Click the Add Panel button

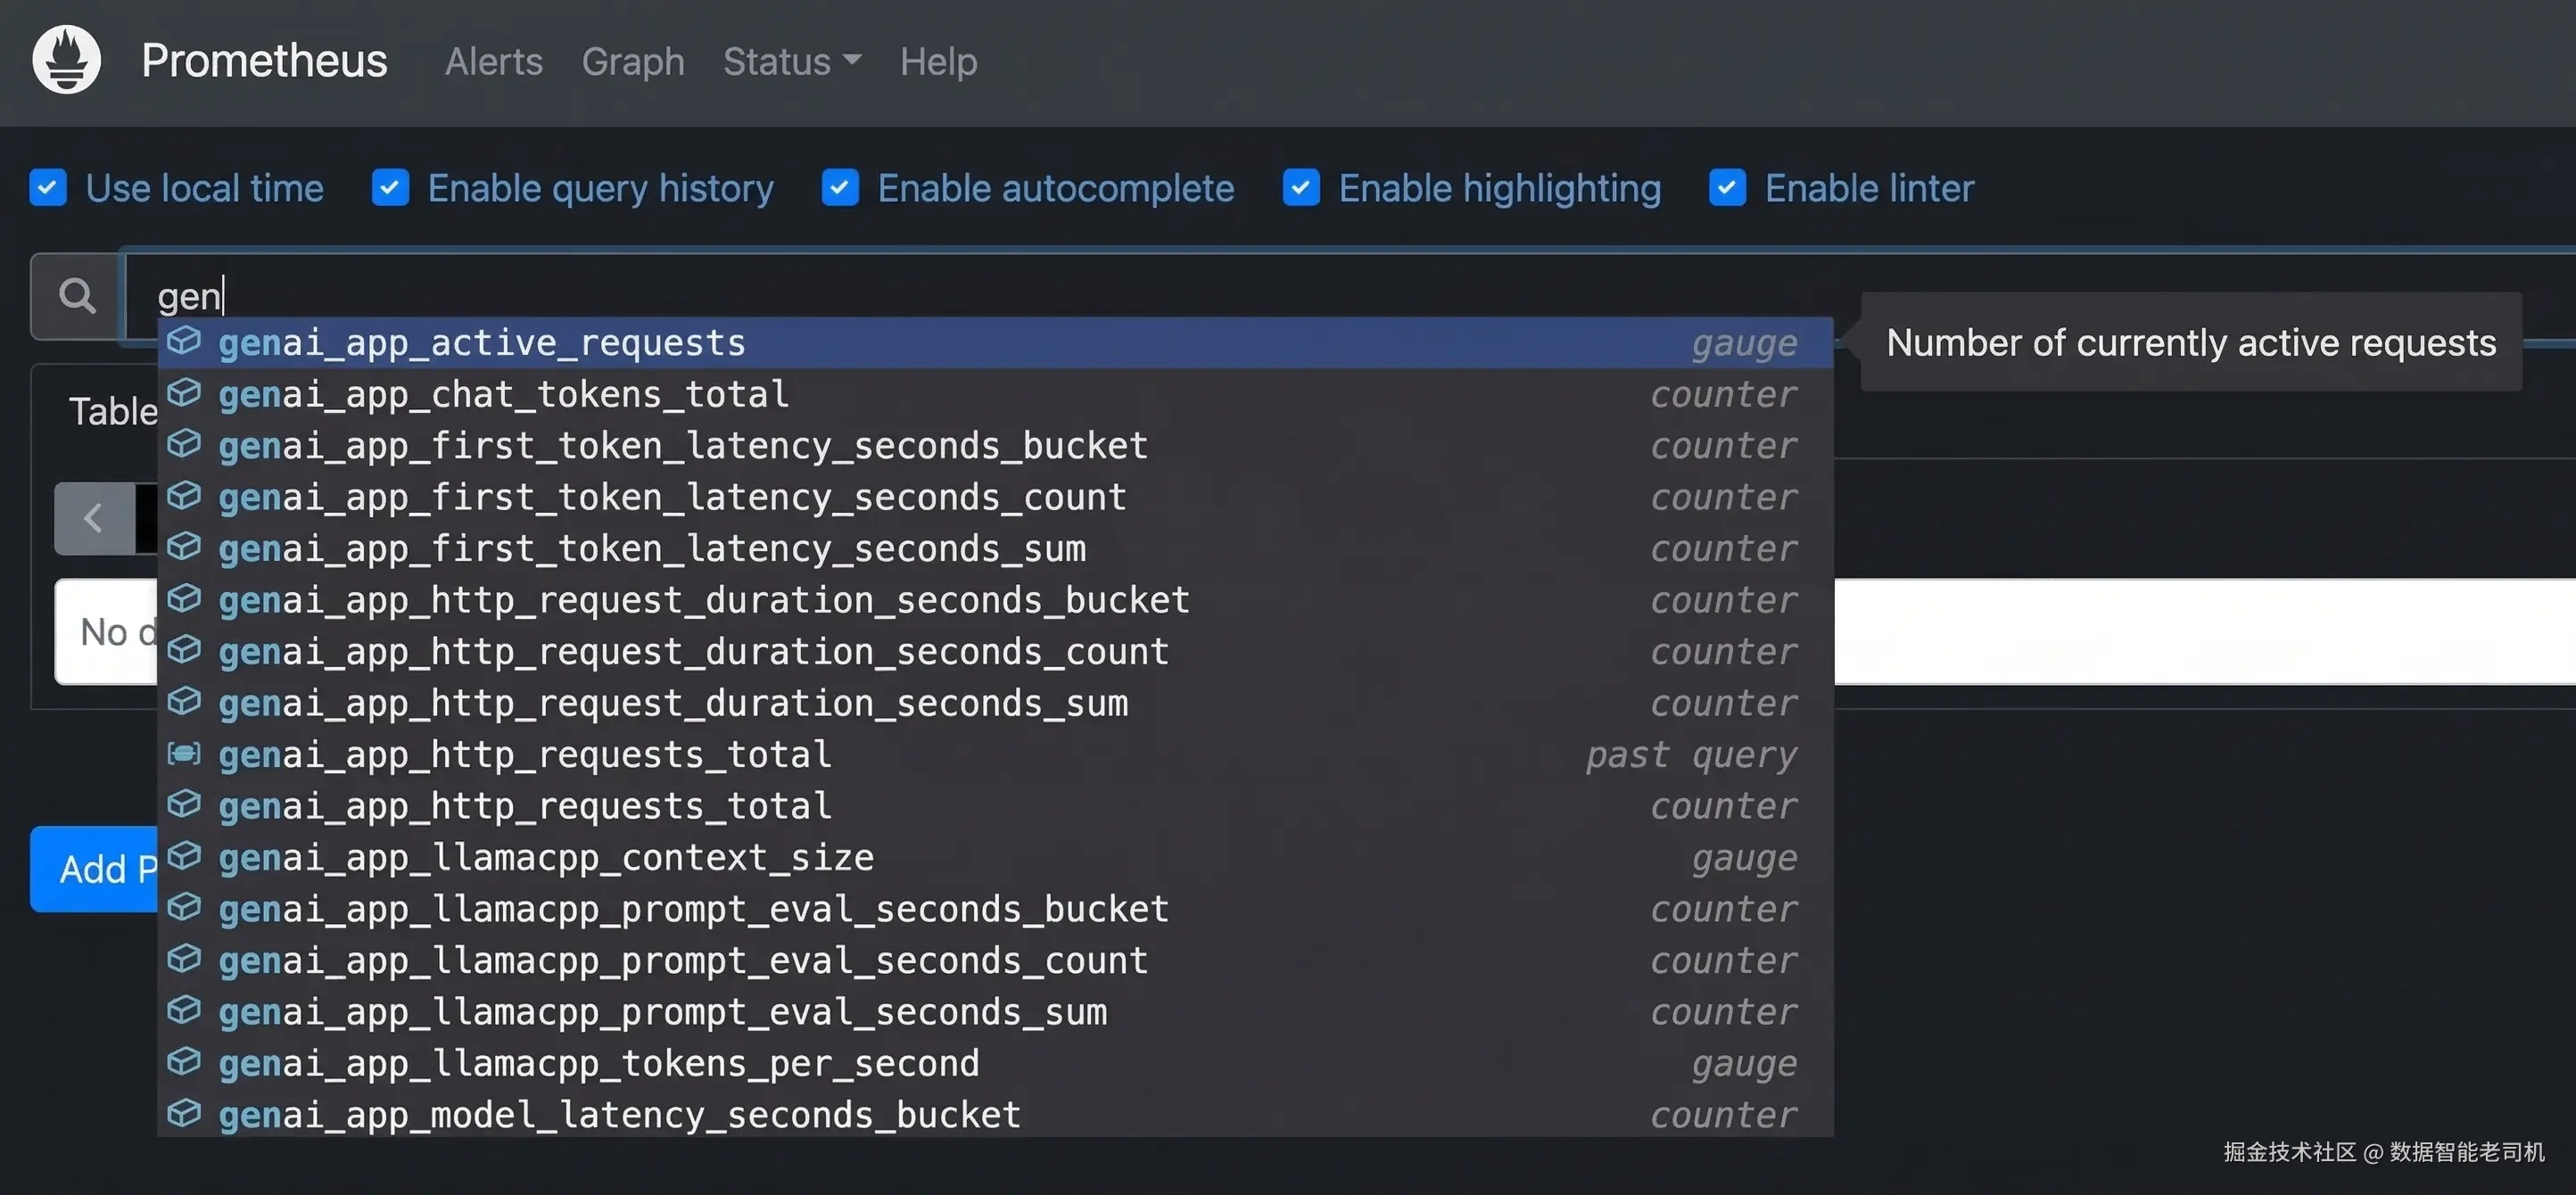coord(95,869)
